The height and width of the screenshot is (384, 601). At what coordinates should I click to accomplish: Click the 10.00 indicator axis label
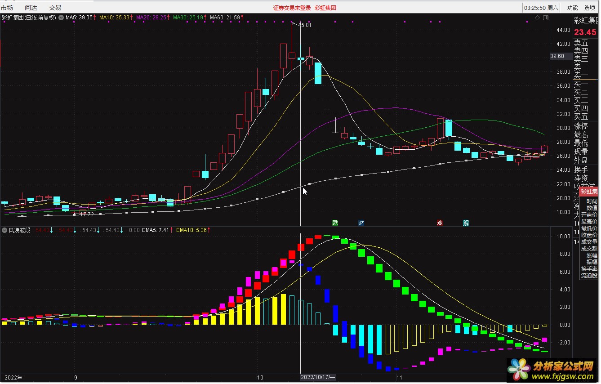pyautogui.click(x=564, y=236)
